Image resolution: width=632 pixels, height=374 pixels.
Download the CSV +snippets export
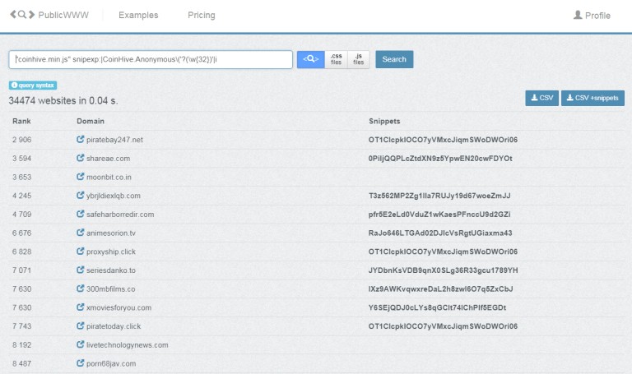592,98
